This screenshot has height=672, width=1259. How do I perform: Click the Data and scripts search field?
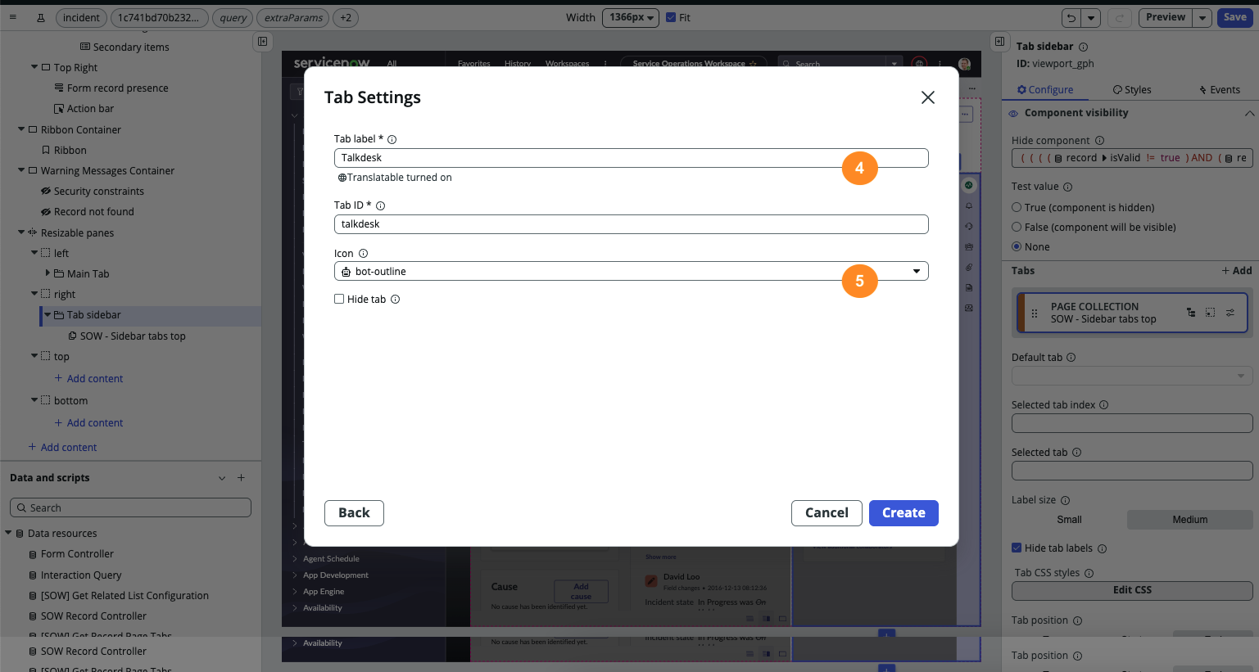click(130, 507)
